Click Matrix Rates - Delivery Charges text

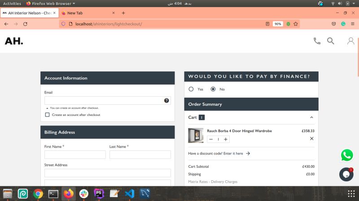213,182
